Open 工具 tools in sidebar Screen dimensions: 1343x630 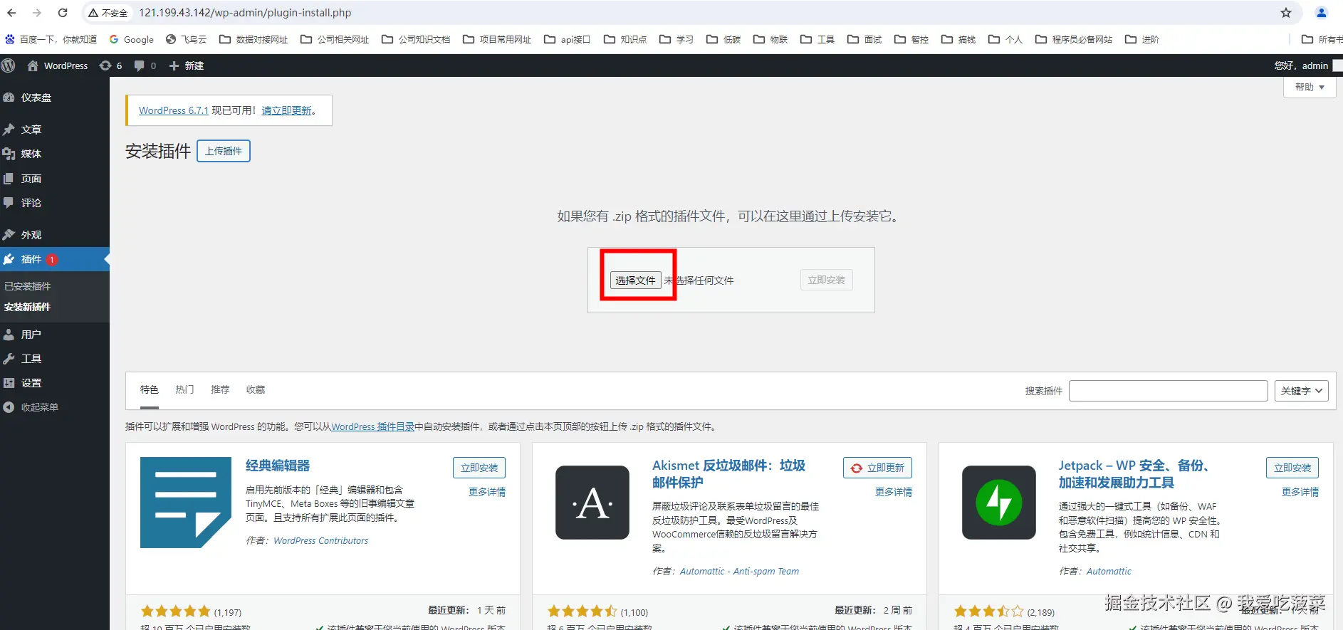click(55, 359)
